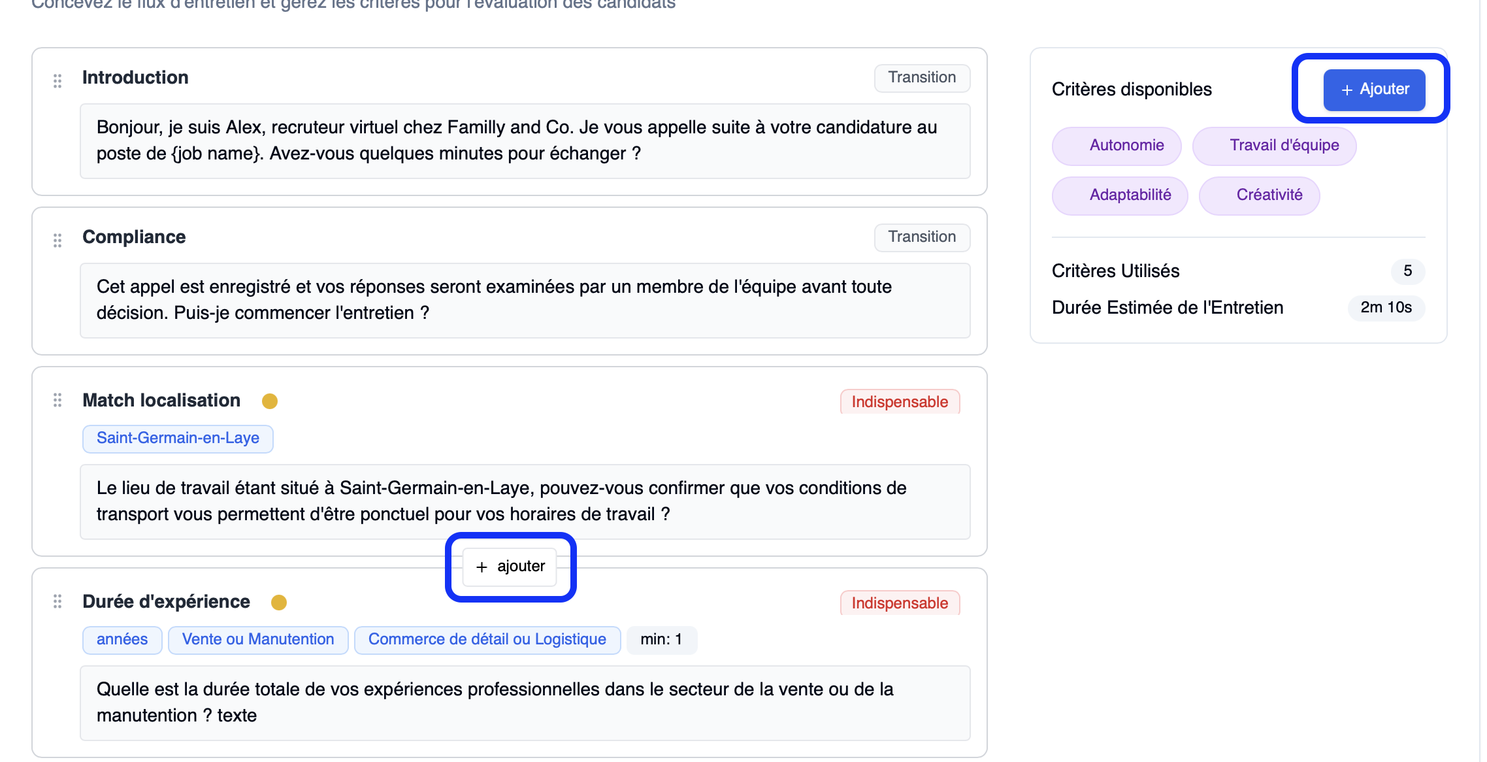Click inside the Compliance message text area
1487x762 pixels.
pyautogui.click(x=525, y=300)
